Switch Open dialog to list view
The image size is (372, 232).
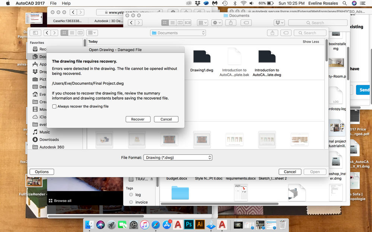click(72, 33)
